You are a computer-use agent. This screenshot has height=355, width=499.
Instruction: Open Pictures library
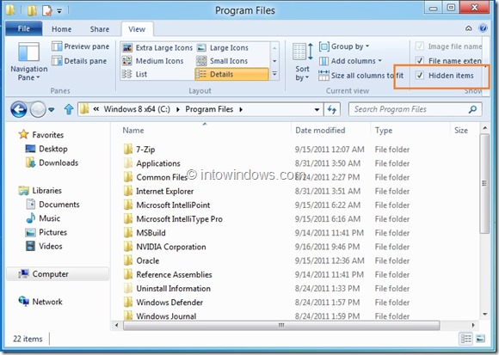tap(46, 232)
